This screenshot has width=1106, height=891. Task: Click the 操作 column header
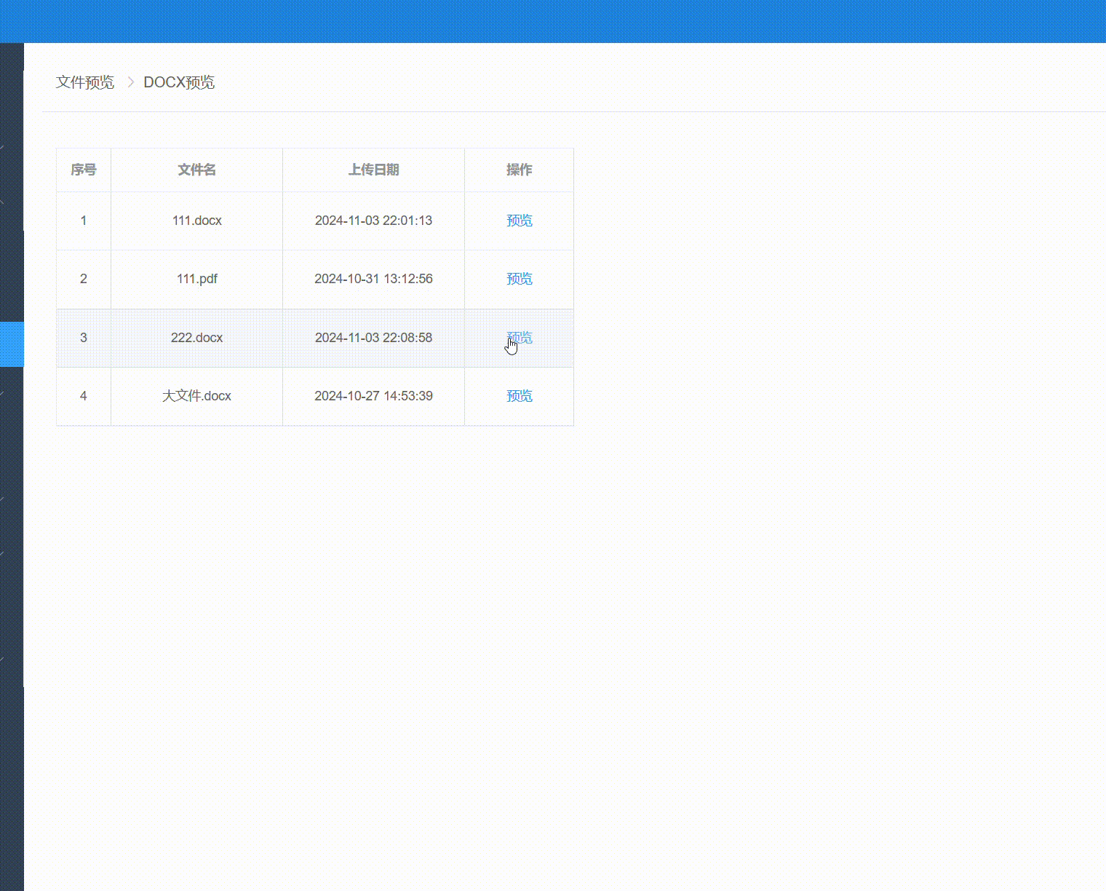click(520, 170)
